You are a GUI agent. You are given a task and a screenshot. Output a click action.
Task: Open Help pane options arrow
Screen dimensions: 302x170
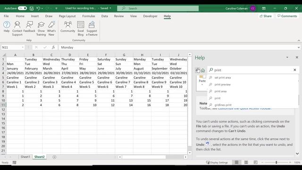coord(287,58)
